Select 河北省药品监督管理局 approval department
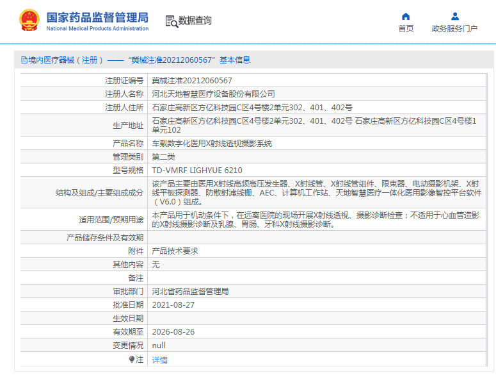 (190, 292)
